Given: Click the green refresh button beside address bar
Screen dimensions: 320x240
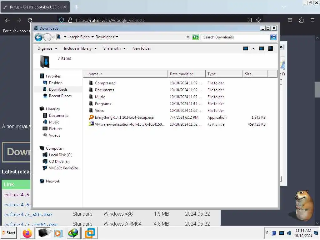Looking at the screenshot, I should (196, 37).
